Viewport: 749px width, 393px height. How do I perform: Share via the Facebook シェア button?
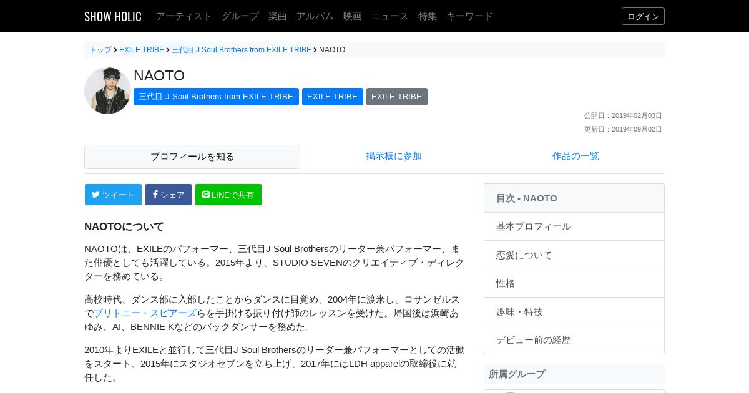point(169,195)
